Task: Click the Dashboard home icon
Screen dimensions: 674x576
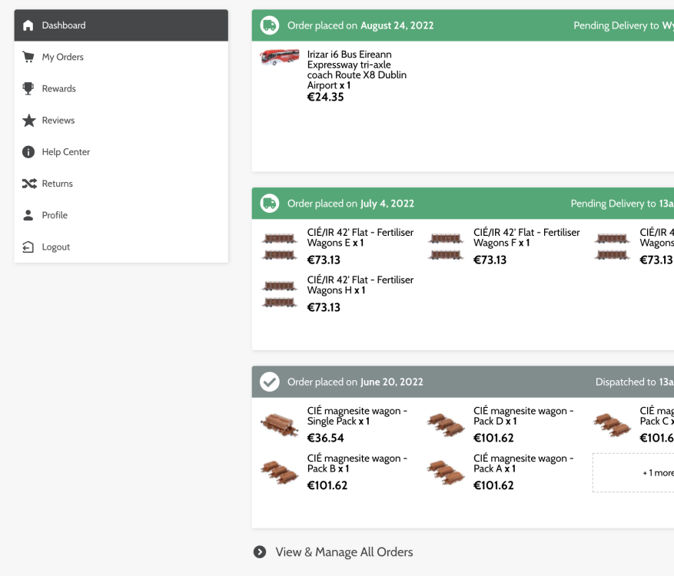Action: (x=28, y=25)
